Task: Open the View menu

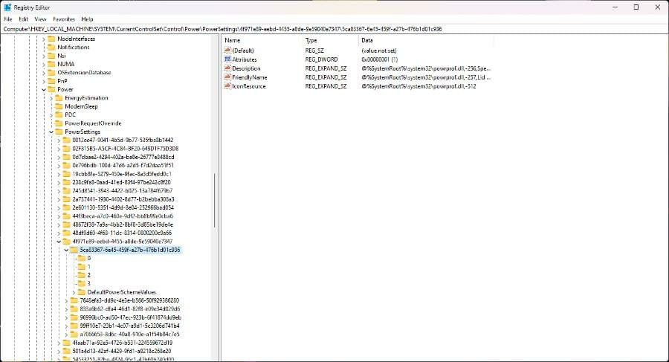Action: pos(41,19)
